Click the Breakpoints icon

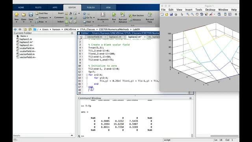click(x=103, y=14)
